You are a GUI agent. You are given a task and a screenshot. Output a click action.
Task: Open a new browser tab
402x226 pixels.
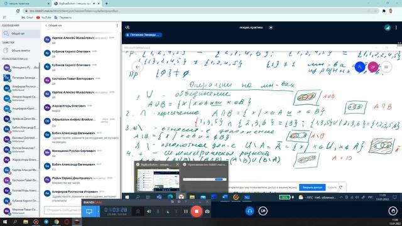point(106,4)
